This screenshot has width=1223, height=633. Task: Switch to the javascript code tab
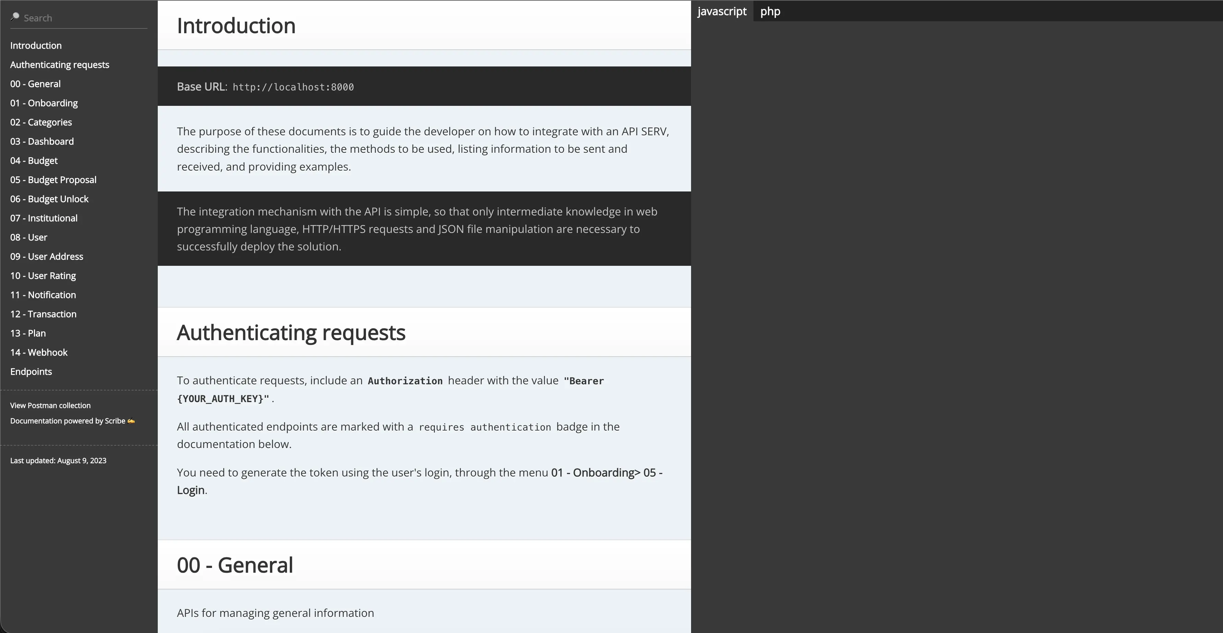[x=722, y=11]
